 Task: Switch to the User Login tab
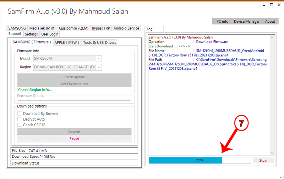click(x=50, y=34)
